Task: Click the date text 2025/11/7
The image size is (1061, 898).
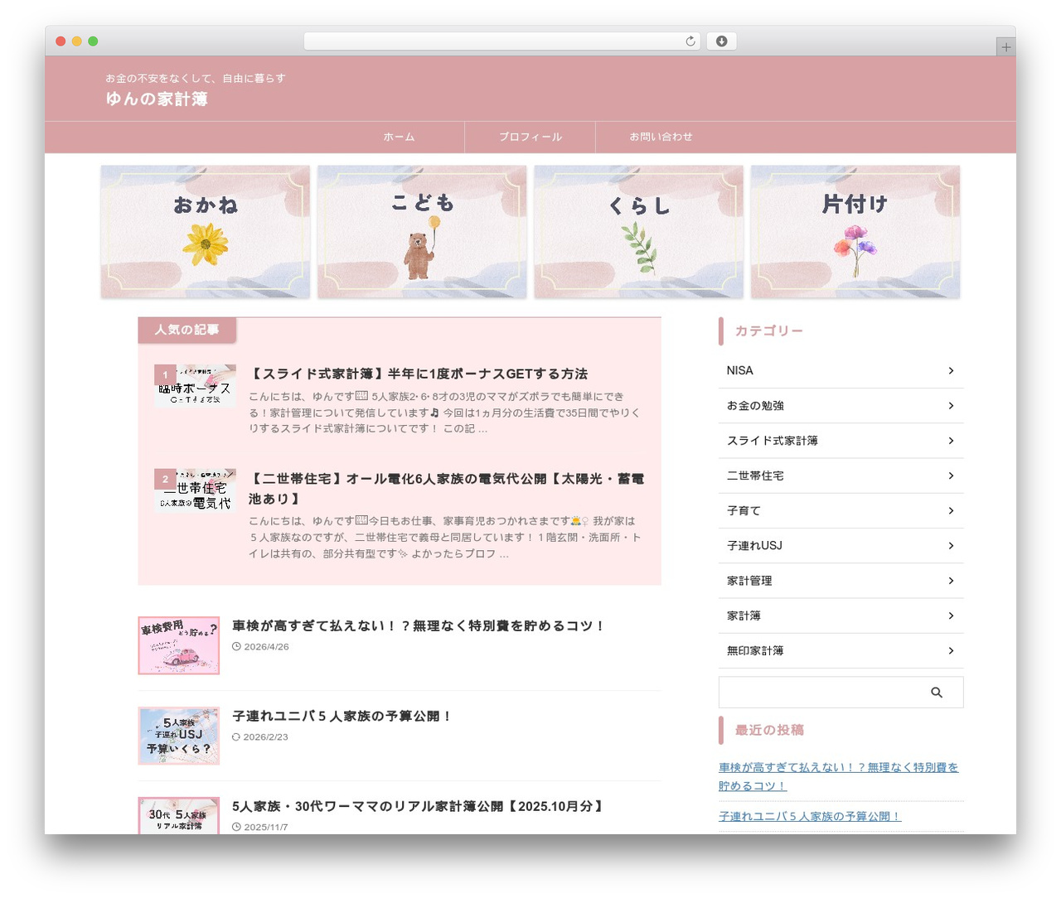Action: click(x=266, y=828)
